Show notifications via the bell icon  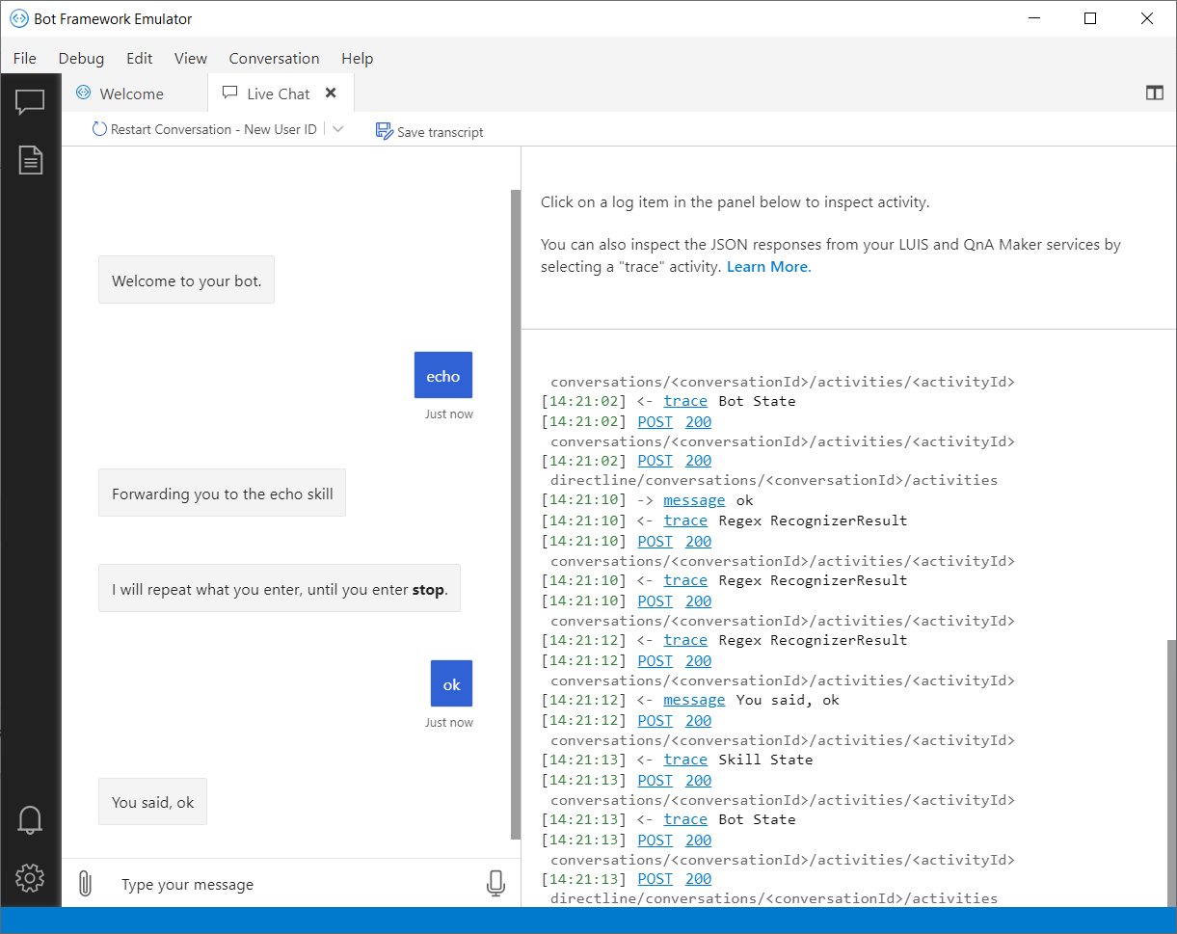pyautogui.click(x=30, y=819)
